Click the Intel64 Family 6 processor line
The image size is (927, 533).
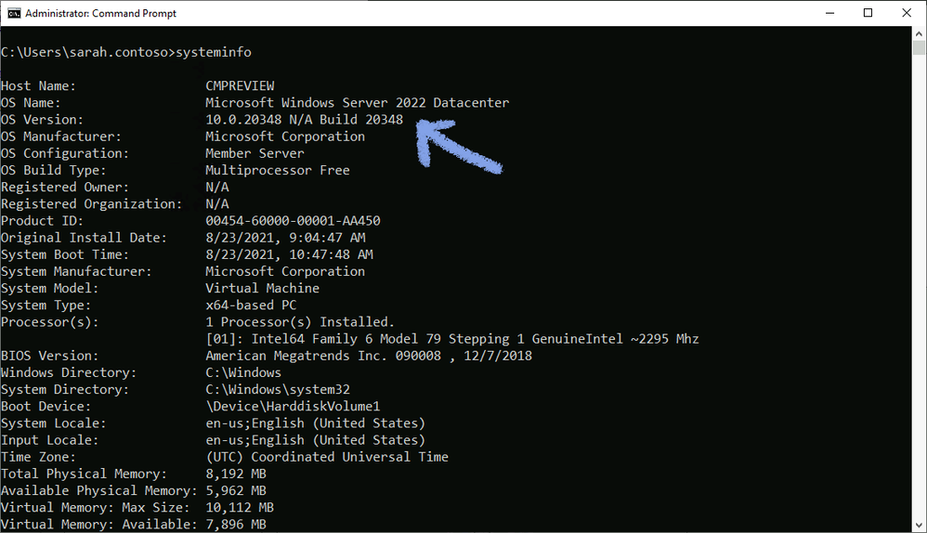452,339
